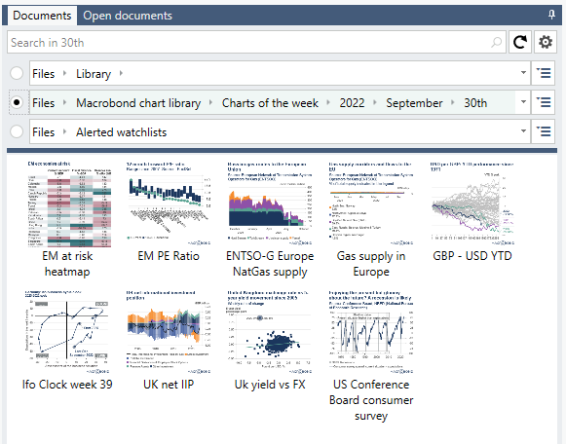The width and height of the screenshot is (566, 444).
Task: Expand dropdown arrow on 30th path row
Action: pos(523,102)
